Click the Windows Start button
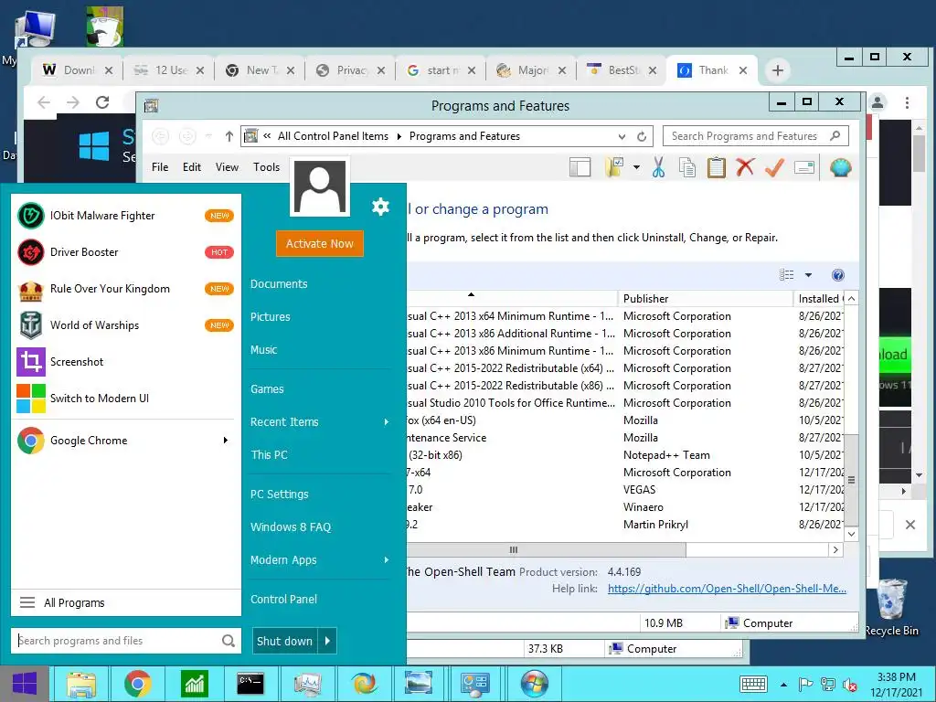Viewport: 936px width, 702px height. [25, 684]
